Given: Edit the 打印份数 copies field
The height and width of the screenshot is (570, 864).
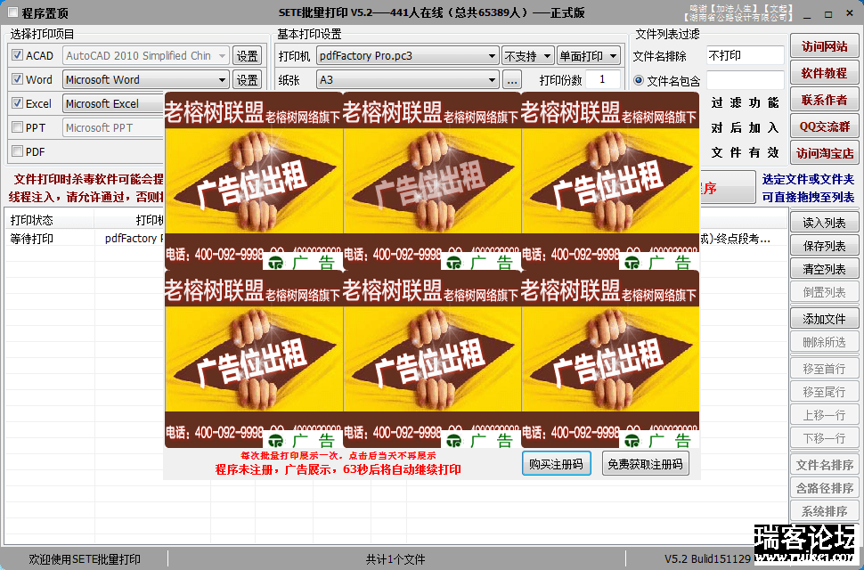Looking at the screenshot, I should 603,80.
